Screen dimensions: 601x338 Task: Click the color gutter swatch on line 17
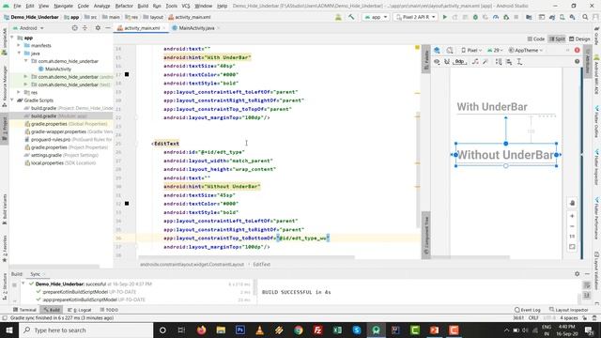coord(127,74)
